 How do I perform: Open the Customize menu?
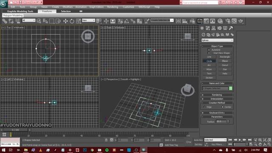tap(128, 7)
